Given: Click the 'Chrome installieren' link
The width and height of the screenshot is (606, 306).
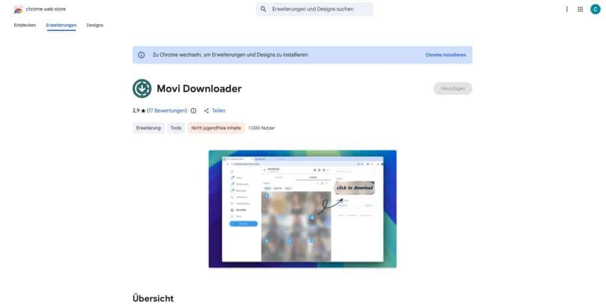Looking at the screenshot, I should point(446,55).
